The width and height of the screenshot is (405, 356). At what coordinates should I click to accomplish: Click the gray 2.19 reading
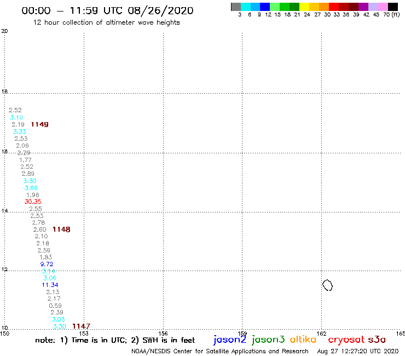pos(18,124)
